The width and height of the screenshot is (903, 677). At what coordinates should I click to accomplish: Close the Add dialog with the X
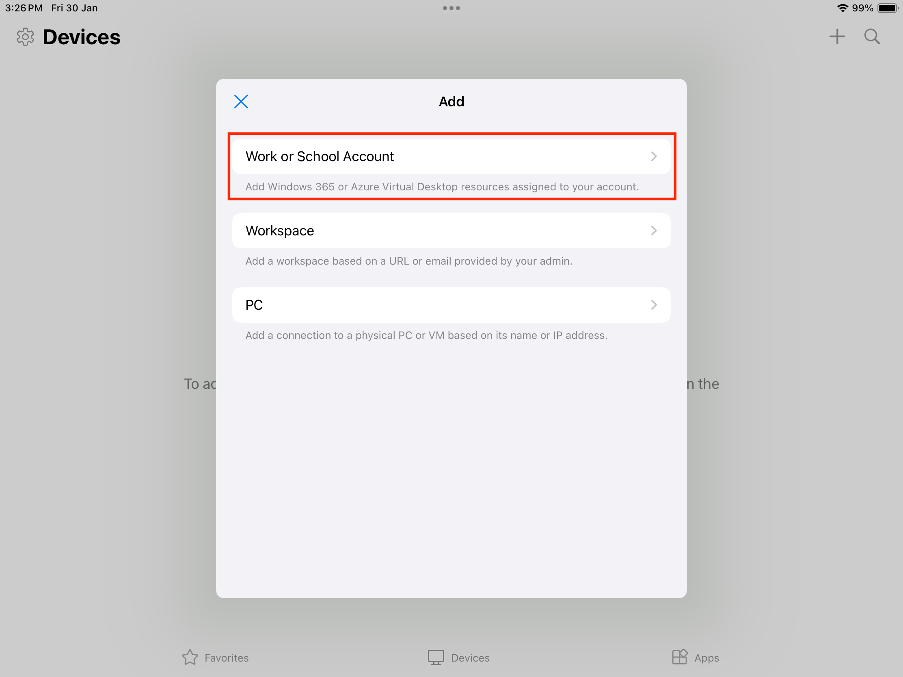tap(241, 101)
